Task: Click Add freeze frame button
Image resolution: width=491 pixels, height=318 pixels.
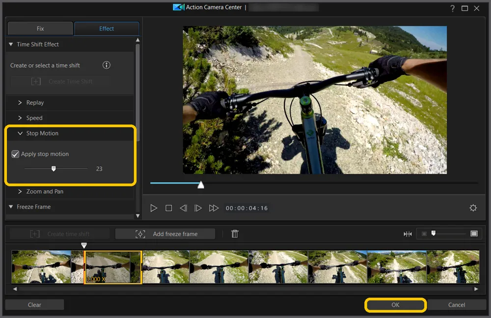Action: coord(165,234)
